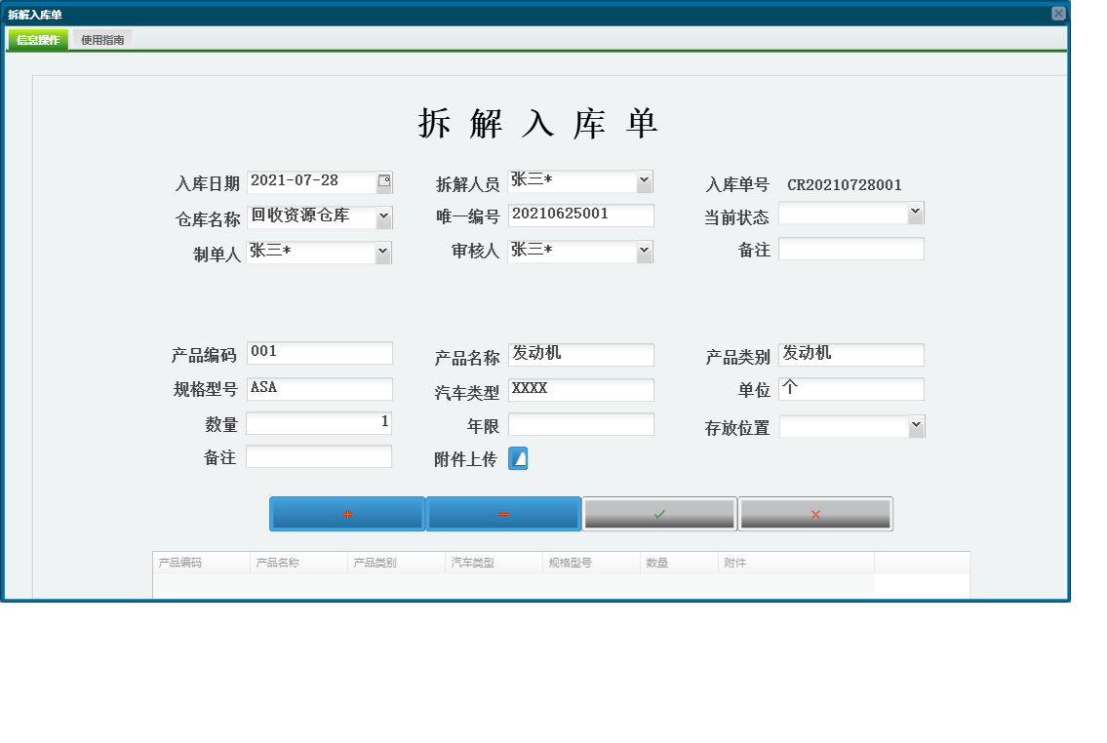
Task: Click the red X cancel button
Action: point(815,513)
